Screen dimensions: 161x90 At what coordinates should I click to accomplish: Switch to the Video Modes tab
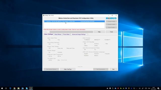(x=58, y=34)
